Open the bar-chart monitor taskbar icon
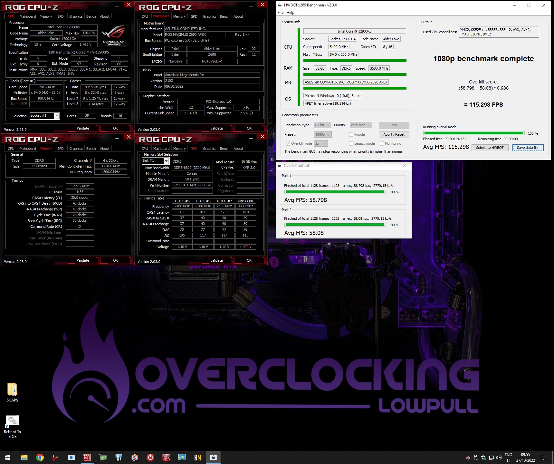This screenshot has height=464, width=554. click(x=182, y=457)
